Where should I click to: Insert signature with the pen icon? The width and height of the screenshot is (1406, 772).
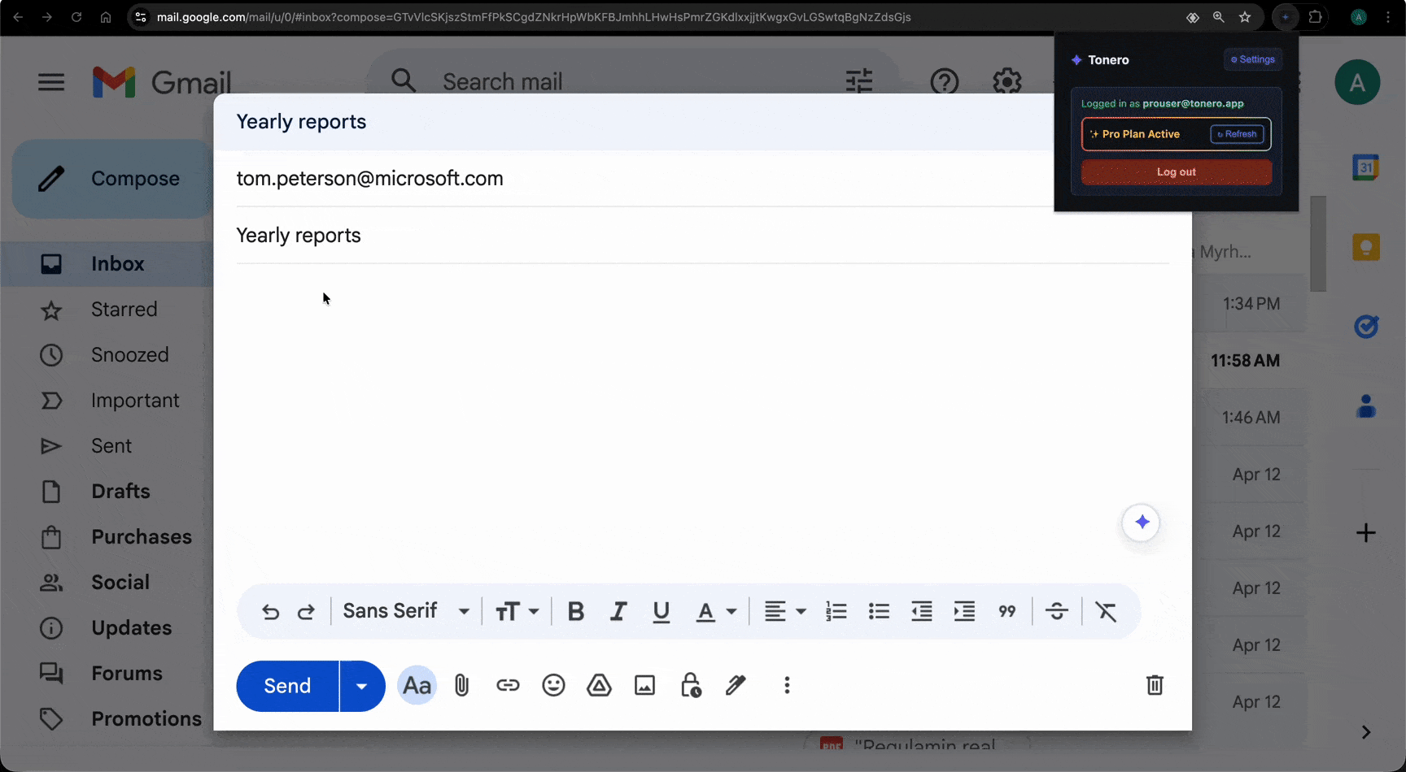736,686
